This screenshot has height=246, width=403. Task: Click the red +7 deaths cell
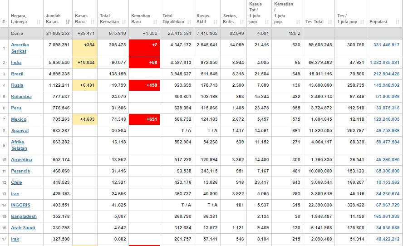(x=144, y=48)
